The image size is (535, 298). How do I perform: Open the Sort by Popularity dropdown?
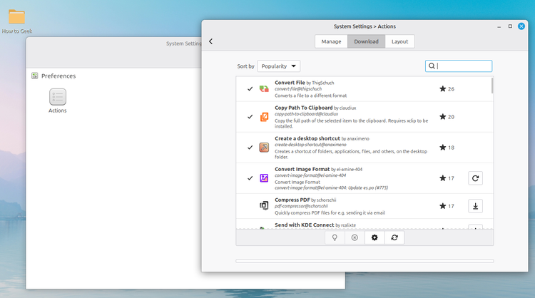click(x=279, y=66)
